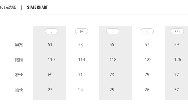Click the 衣长 row label
Viewport: 188px width, 106px height.
coord(19,75)
